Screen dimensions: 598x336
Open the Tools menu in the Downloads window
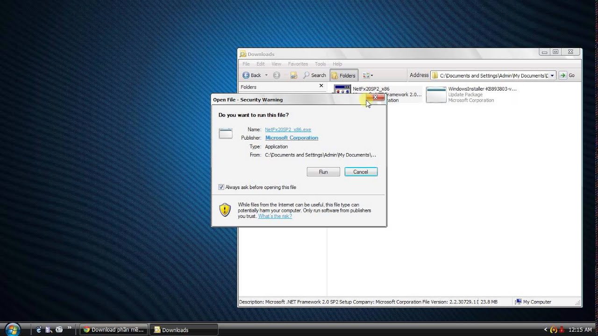tap(320, 64)
